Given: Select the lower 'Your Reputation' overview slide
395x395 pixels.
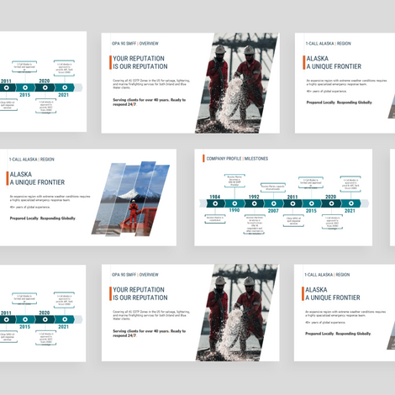Looking at the screenshot, I should click(190, 313).
